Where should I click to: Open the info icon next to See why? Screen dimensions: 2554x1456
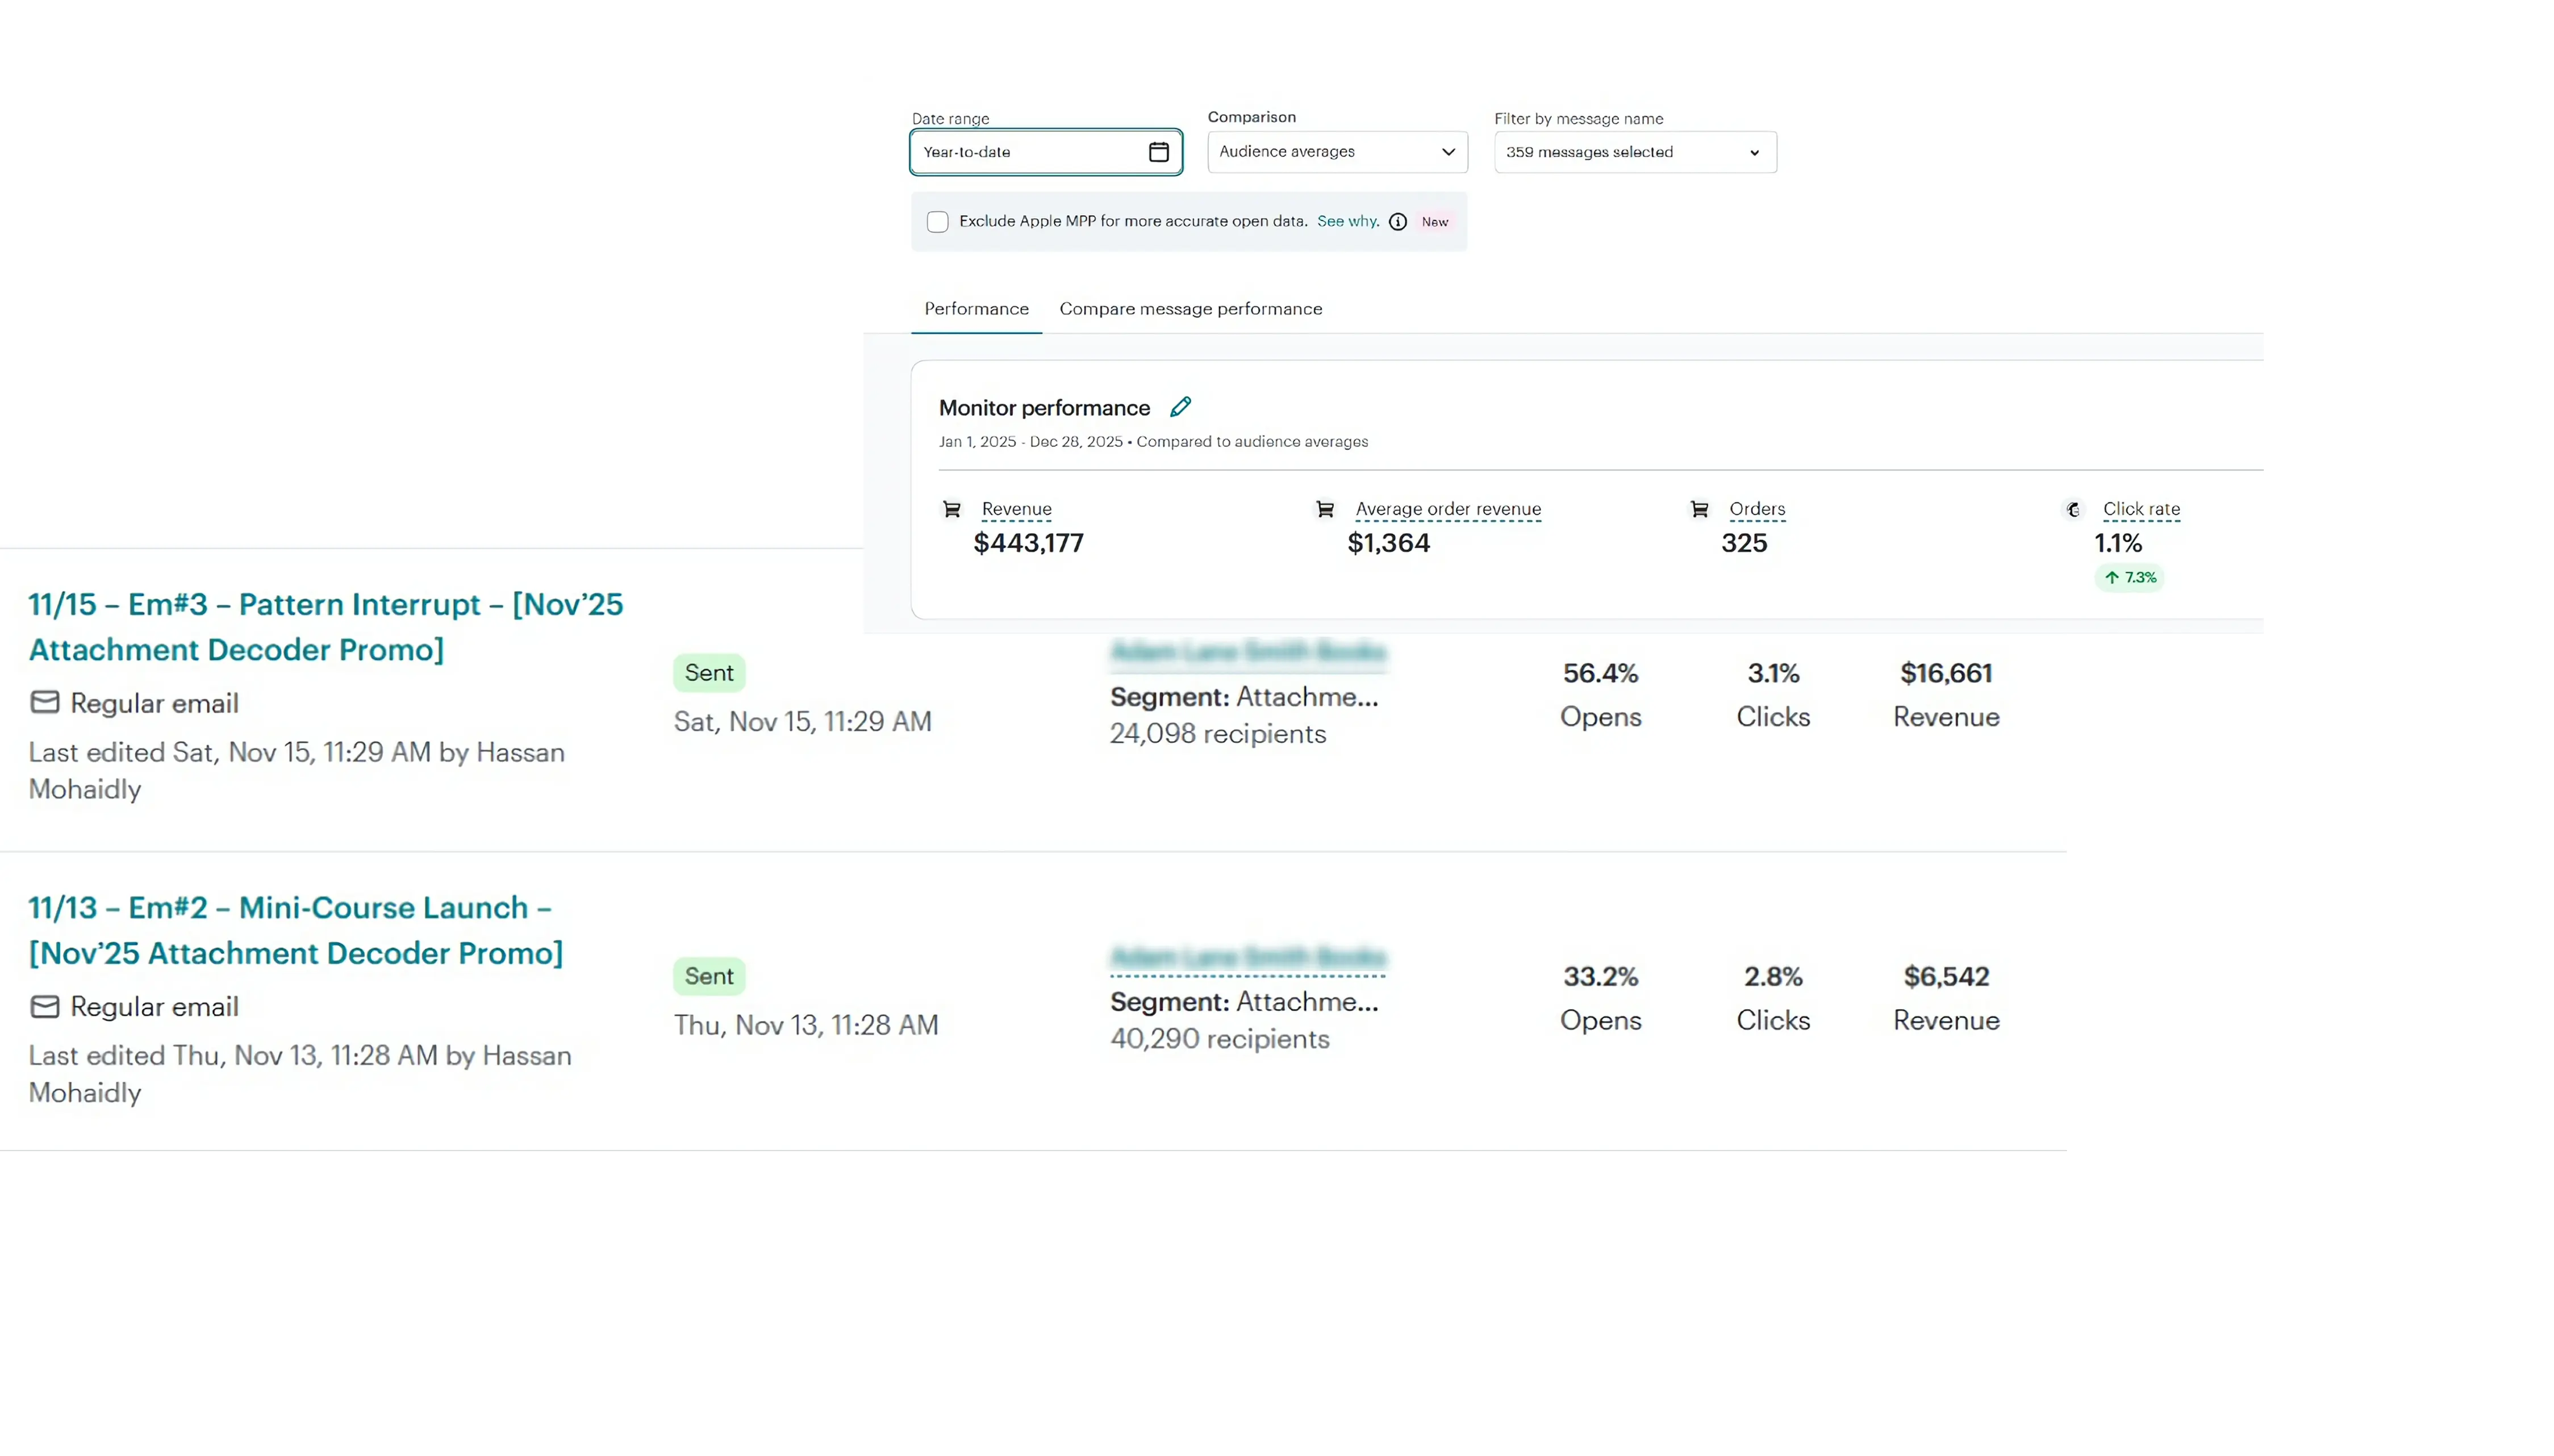point(1396,221)
